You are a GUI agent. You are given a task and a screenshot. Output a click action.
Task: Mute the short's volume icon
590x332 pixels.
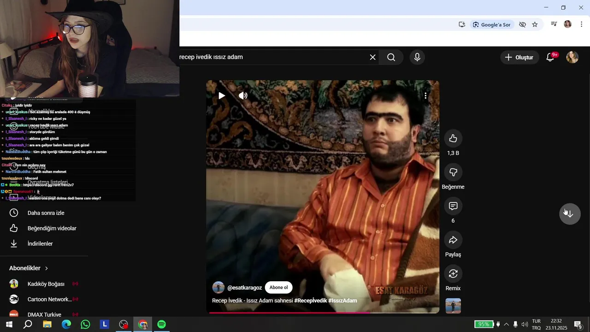(x=243, y=95)
